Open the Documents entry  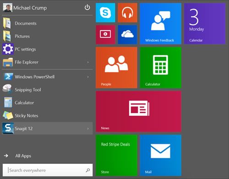point(47,23)
